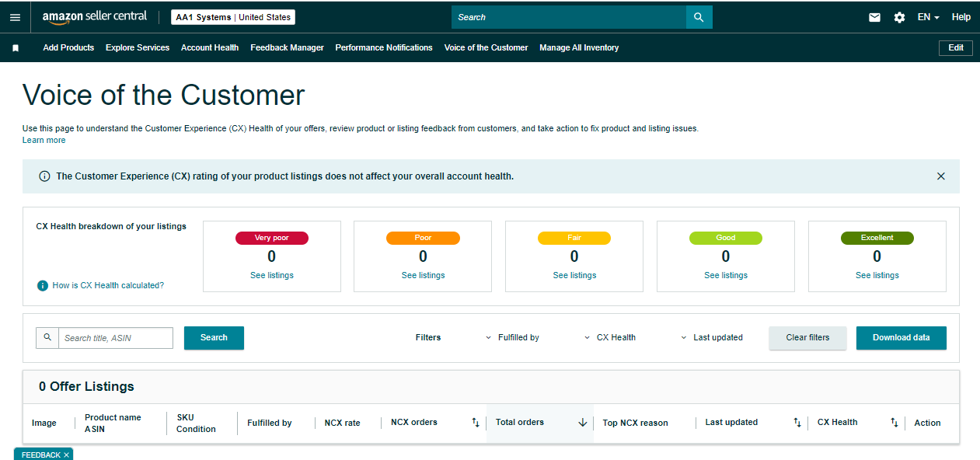The width and height of the screenshot is (980, 460).
Task: See listings under Very poor
Action: pos(272,276)
